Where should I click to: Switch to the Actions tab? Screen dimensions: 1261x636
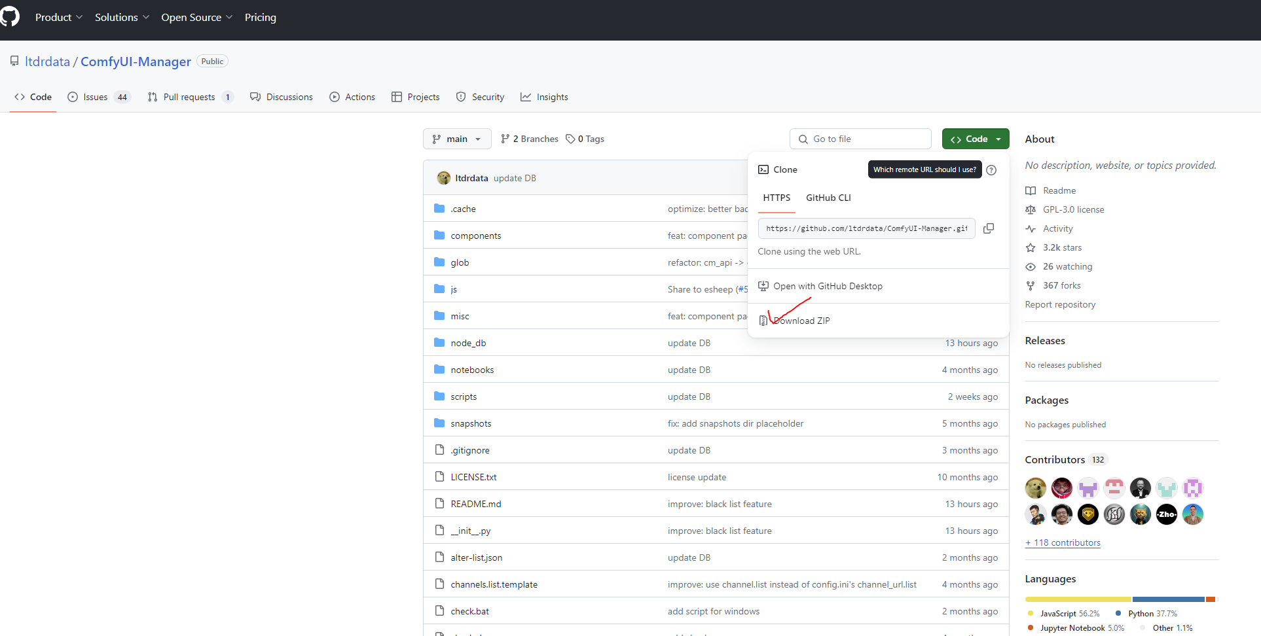pos(352,97)
